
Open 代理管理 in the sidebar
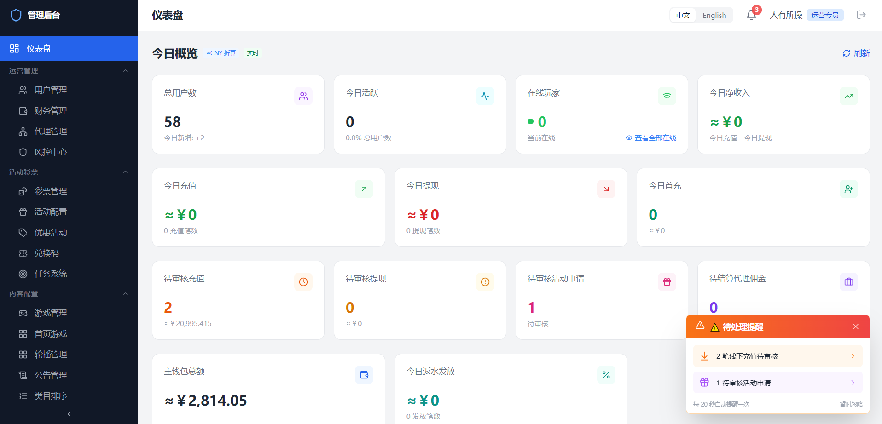pos(69,132)
